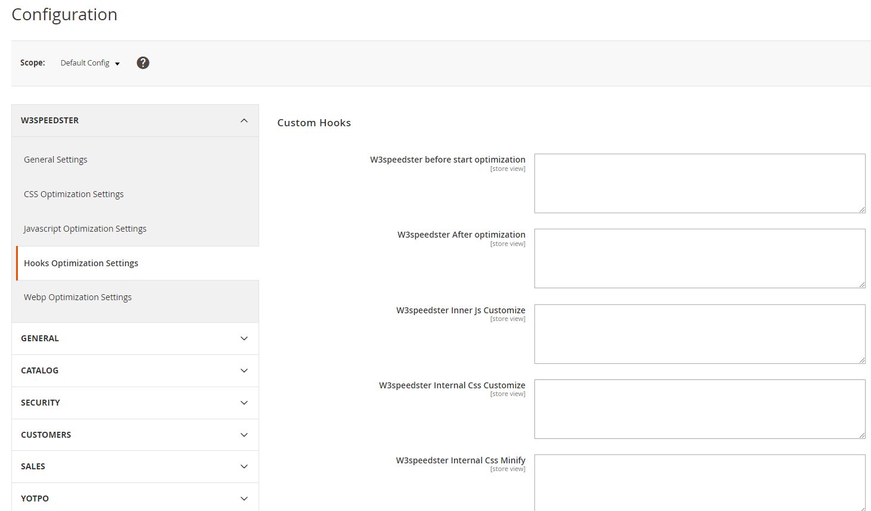Focus the Internal Css Minify field
The height and width of the screenshot is (511, 871).
click(699, 482)
